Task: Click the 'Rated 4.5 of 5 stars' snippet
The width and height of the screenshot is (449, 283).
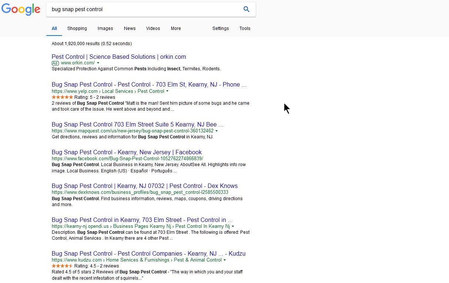Action: 147,275
